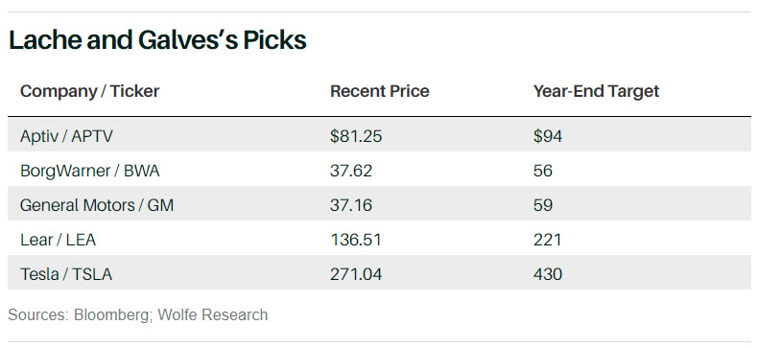
Task: Select General Motors recent price 37.16
Action: click(x=351, y=205)
